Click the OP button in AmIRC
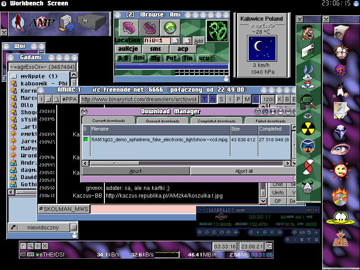 [278, 201]
